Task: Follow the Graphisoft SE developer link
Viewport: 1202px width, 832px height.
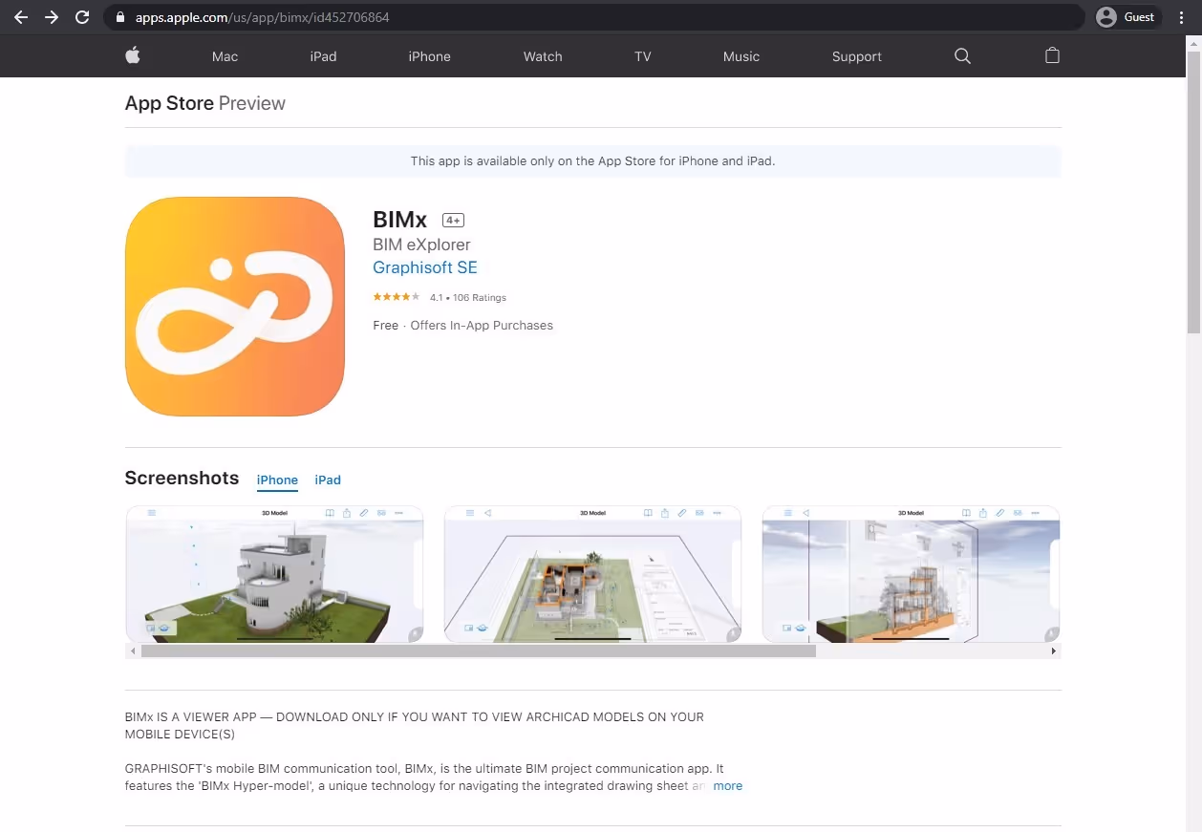Action: tap(424, 267)
